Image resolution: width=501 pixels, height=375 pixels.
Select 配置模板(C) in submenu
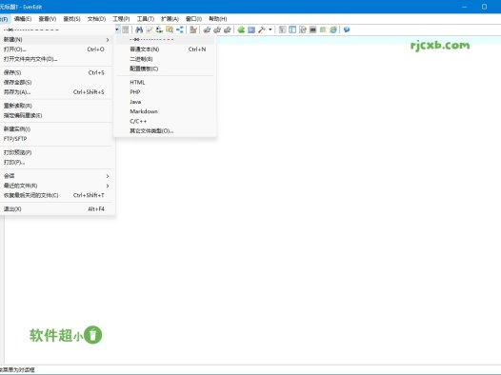165,69
